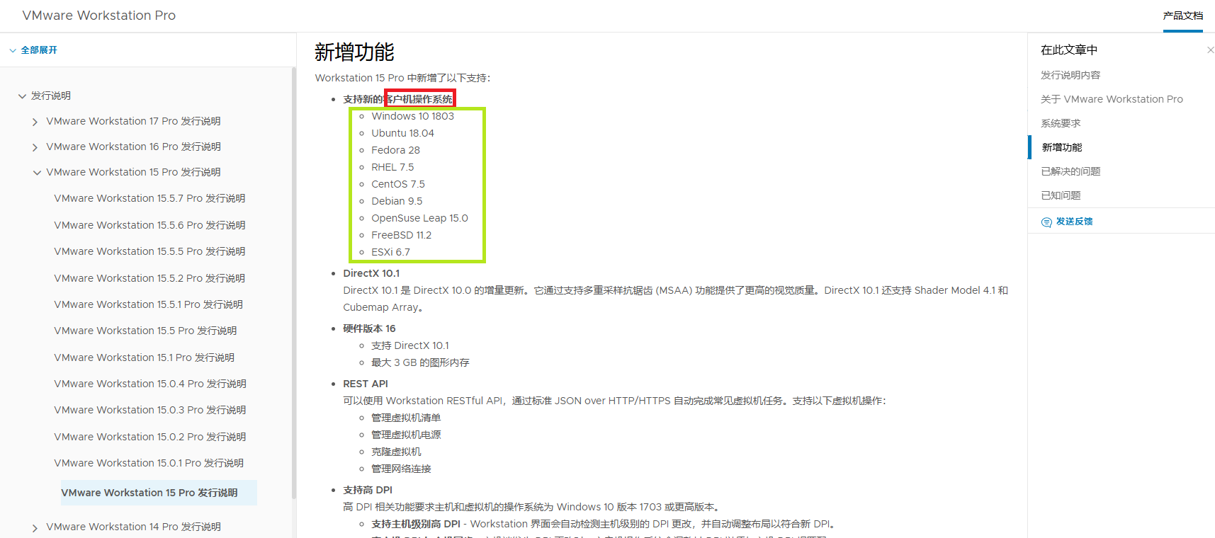Expand VMware Workstation 17 Pro 发行说明 chevron
This screenshot has width=1215, height=538.
point(35,122)
